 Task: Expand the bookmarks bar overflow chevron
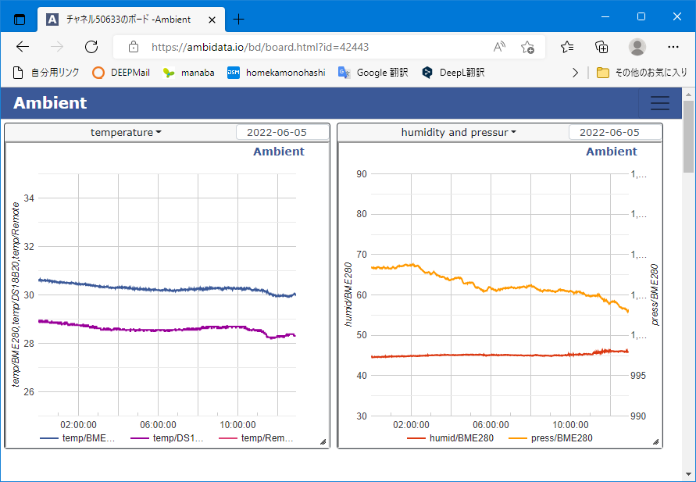576,73
